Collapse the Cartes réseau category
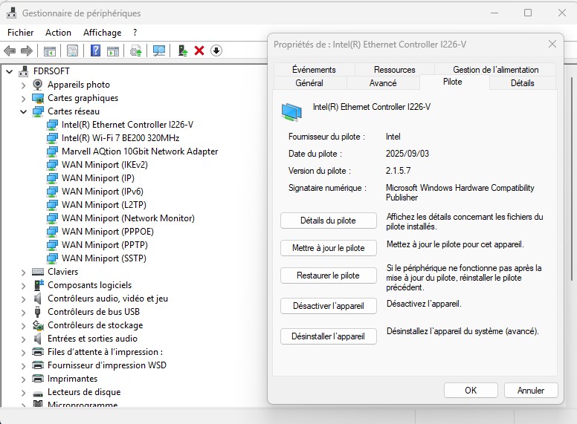Screen dimensions: 577x424 24,111
